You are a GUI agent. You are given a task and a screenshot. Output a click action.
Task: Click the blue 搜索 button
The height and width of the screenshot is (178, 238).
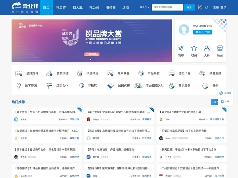point(189,7)
